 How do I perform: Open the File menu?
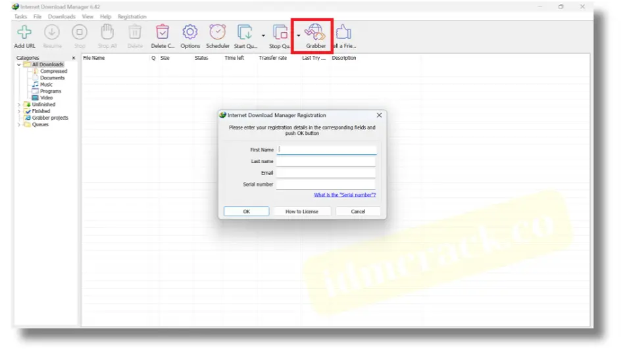click(x=37, y=16)
